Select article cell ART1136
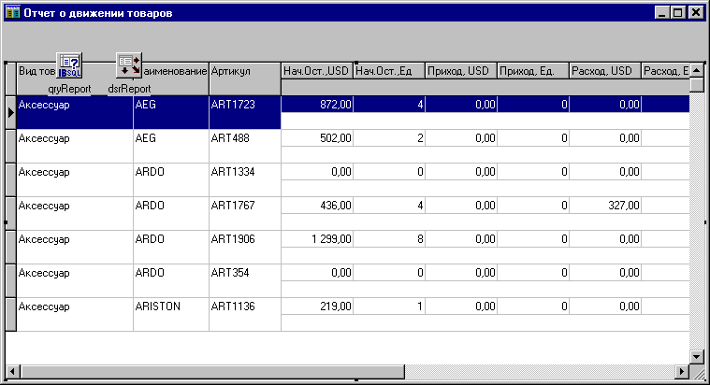This screenshot has width=710, height=385. pyautogui.click(x=245, y=314)
